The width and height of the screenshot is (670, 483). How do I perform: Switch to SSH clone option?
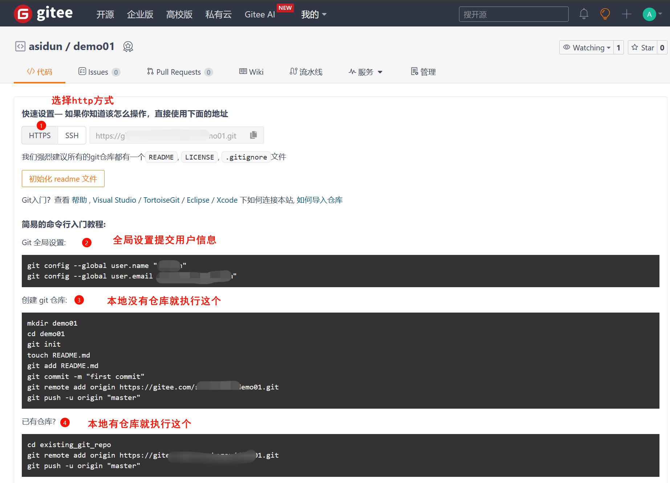[x=72, y=135]
